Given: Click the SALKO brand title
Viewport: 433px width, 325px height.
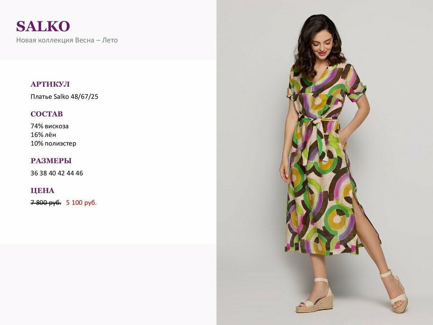Looking at the screenshot, I should click(x=43, y=26).
